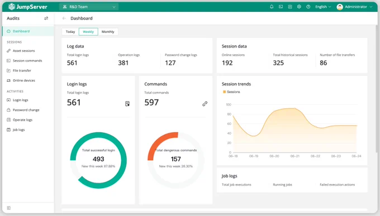Click the Asset sessions link icon
This screenshot has height=216, width=380.
click(8, 51)
